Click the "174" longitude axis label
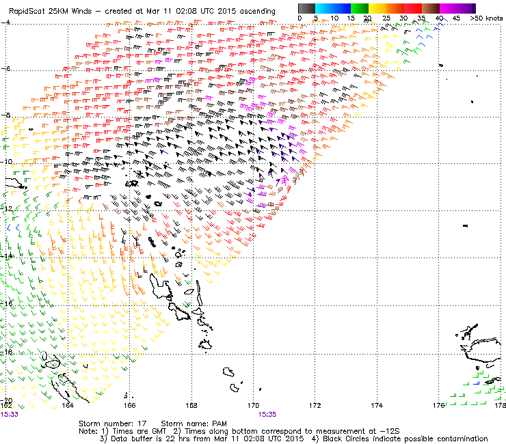Image resolution: width=506 pixels, height=444 pixels. (377, 406)
